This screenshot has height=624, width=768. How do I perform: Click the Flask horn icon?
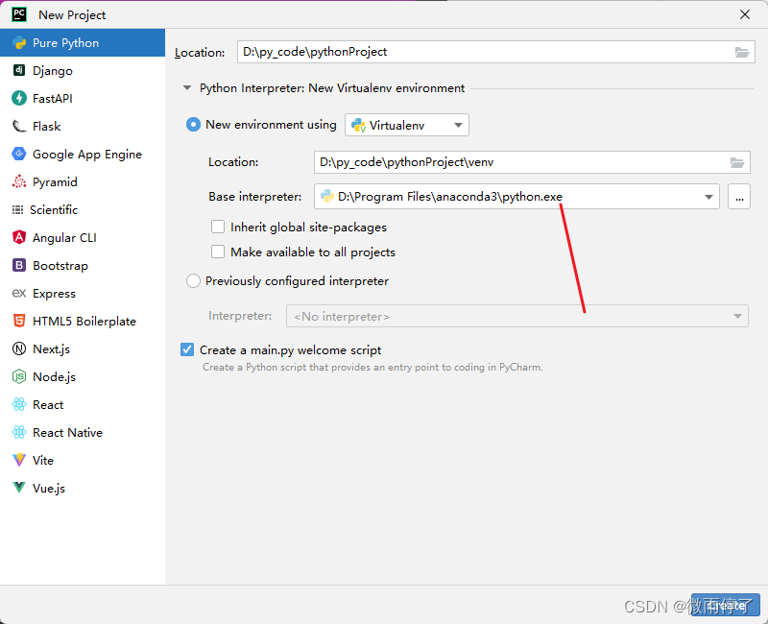pos(19,127)
